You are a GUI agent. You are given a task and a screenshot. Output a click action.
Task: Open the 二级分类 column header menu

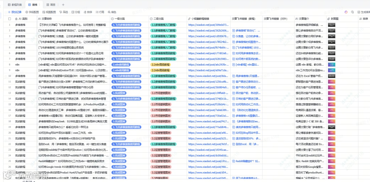point(168,19)
